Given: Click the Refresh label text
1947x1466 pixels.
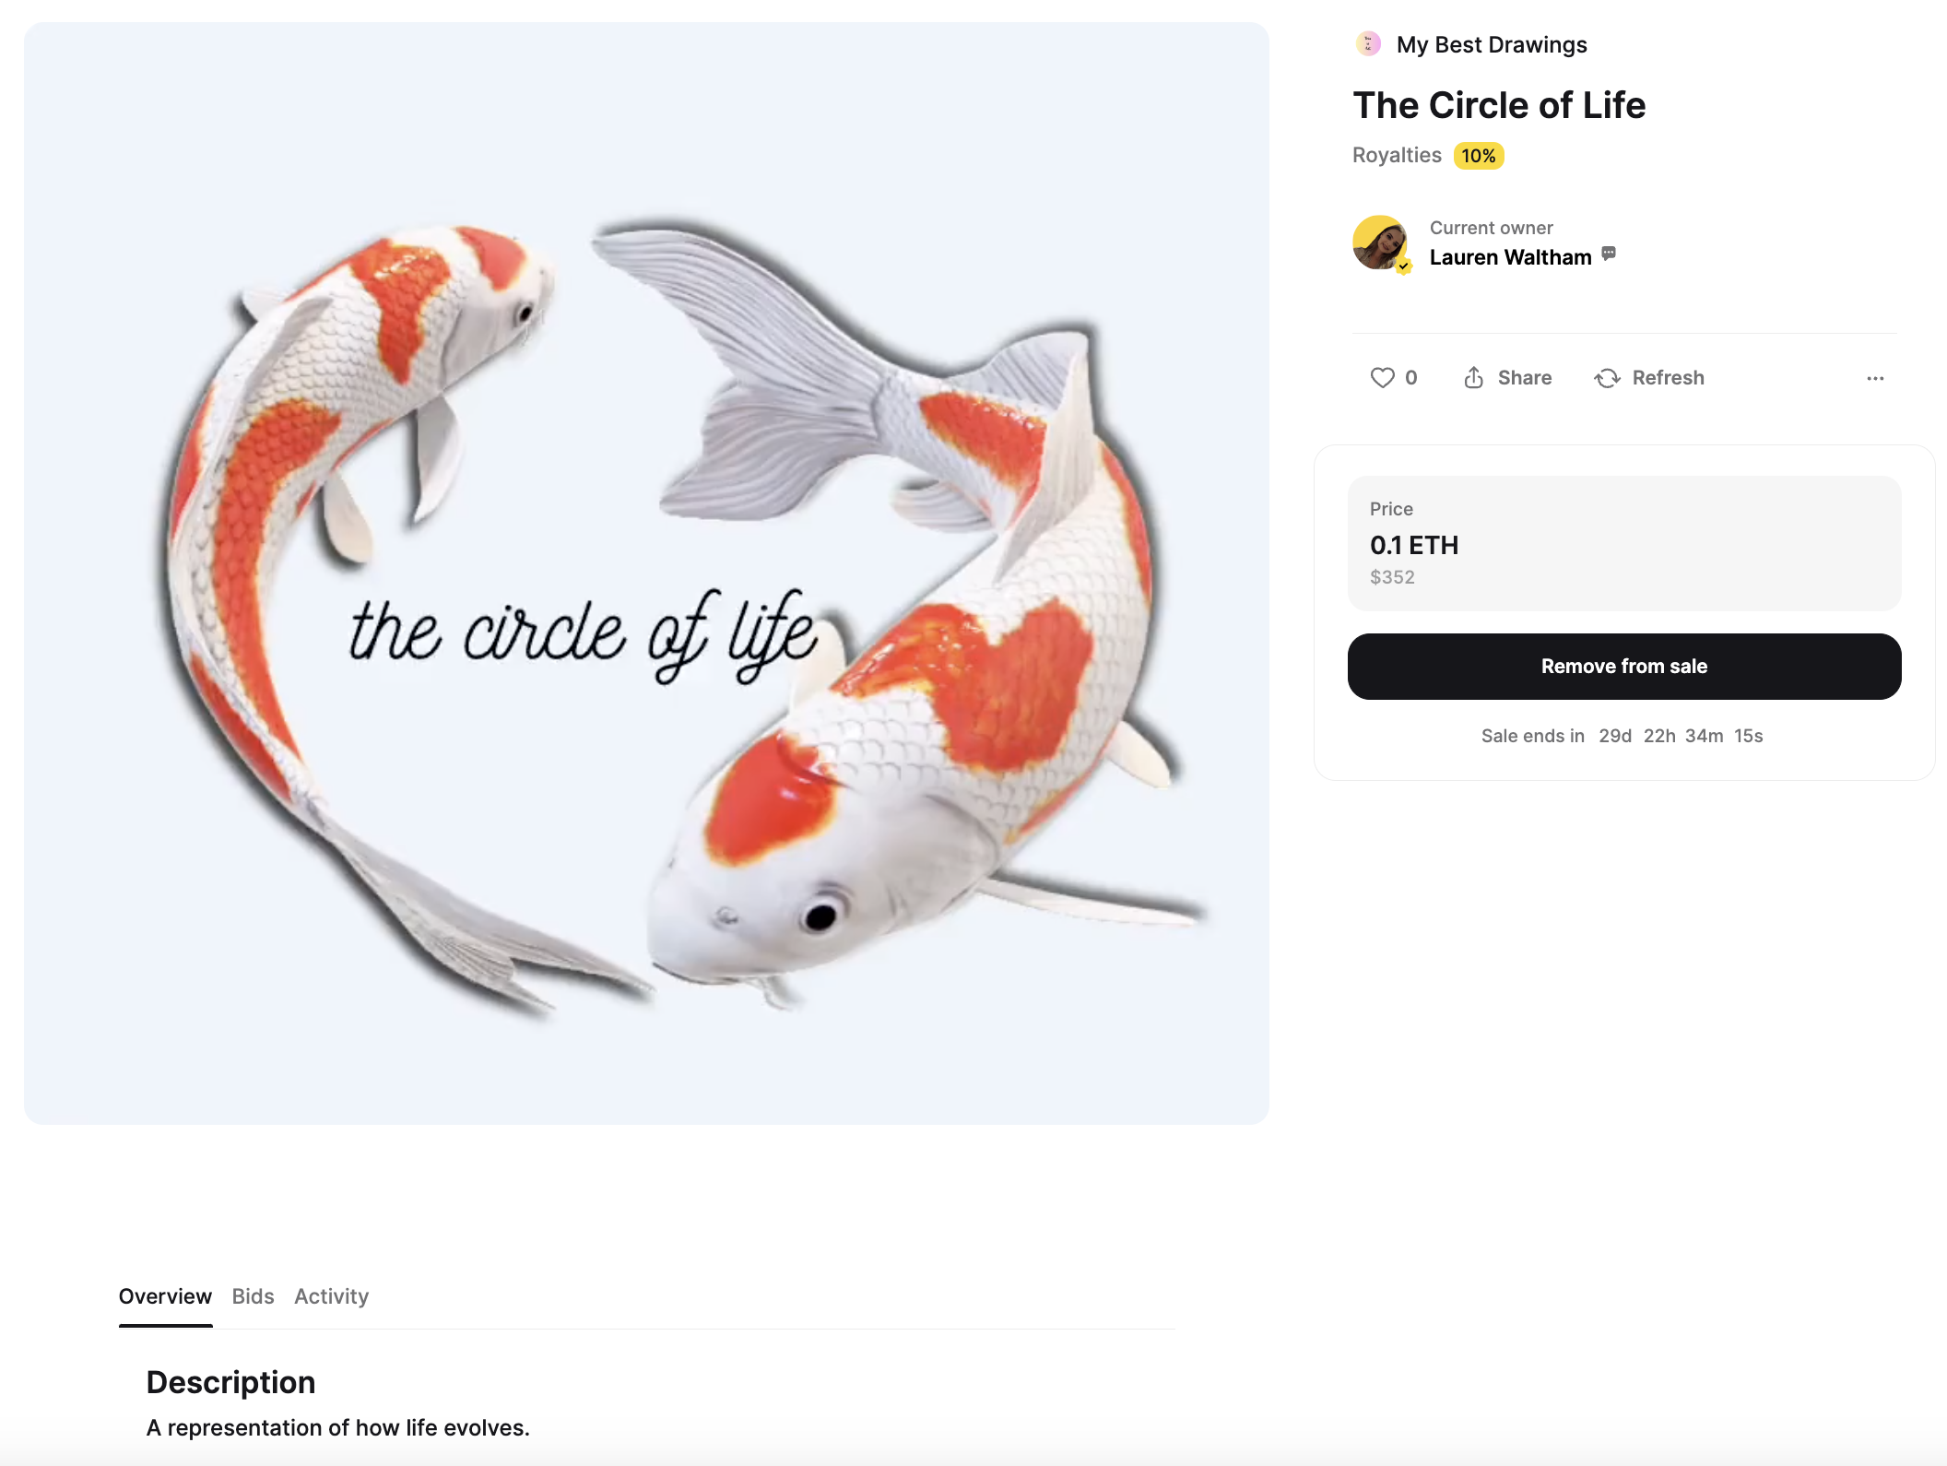Looking at the screenshot, I should [1669, 378].
